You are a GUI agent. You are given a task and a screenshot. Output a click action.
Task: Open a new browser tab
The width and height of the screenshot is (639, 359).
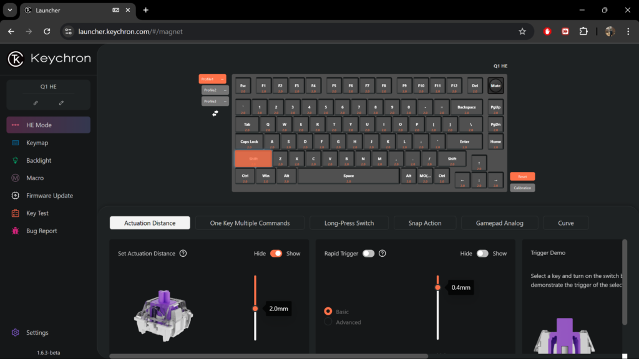pyautogui.click(x=145, y=10)
